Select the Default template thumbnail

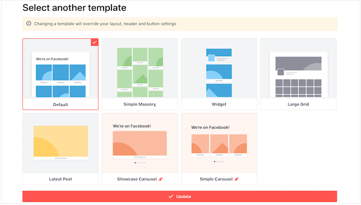(x=61, y=69)
